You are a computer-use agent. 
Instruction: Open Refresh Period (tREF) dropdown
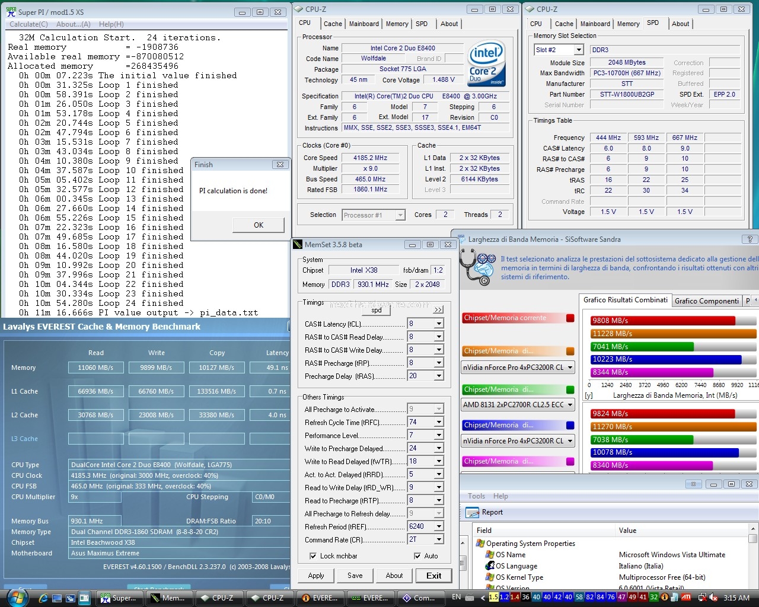point(439,526)
